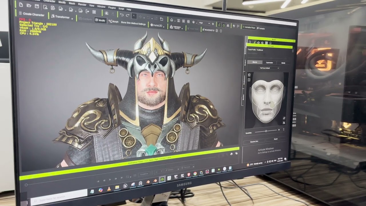
Task: Click the reset rotation icon beside face rig
Action: click(x=249, y=80)
